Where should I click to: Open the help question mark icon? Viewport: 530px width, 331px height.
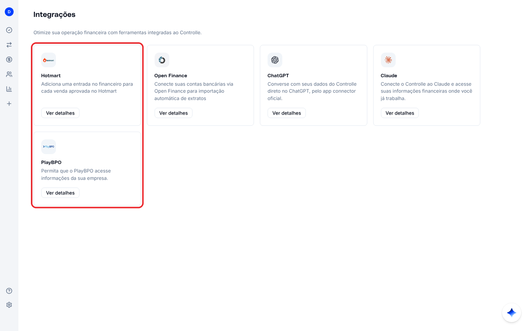point(9,291)
